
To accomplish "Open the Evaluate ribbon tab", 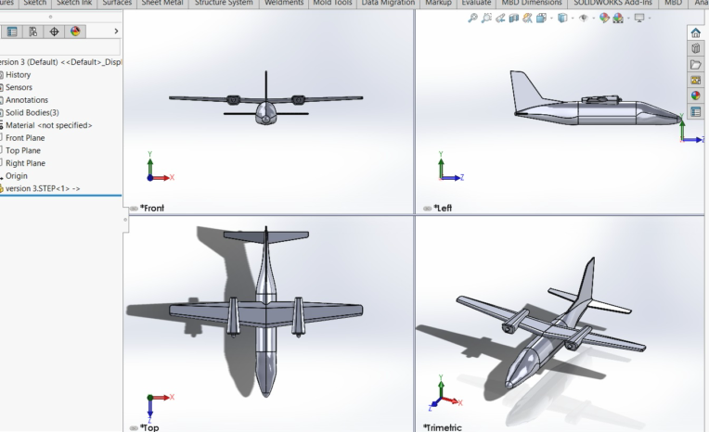I will (x=476, y=3).
